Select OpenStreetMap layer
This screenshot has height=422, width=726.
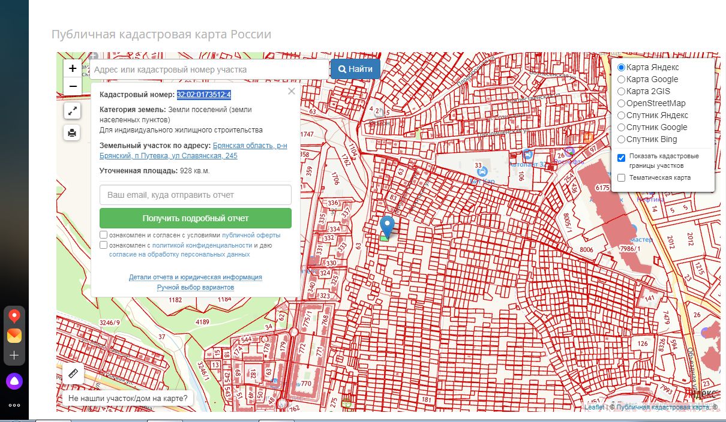pyautogui.click(x=622, y=103)
